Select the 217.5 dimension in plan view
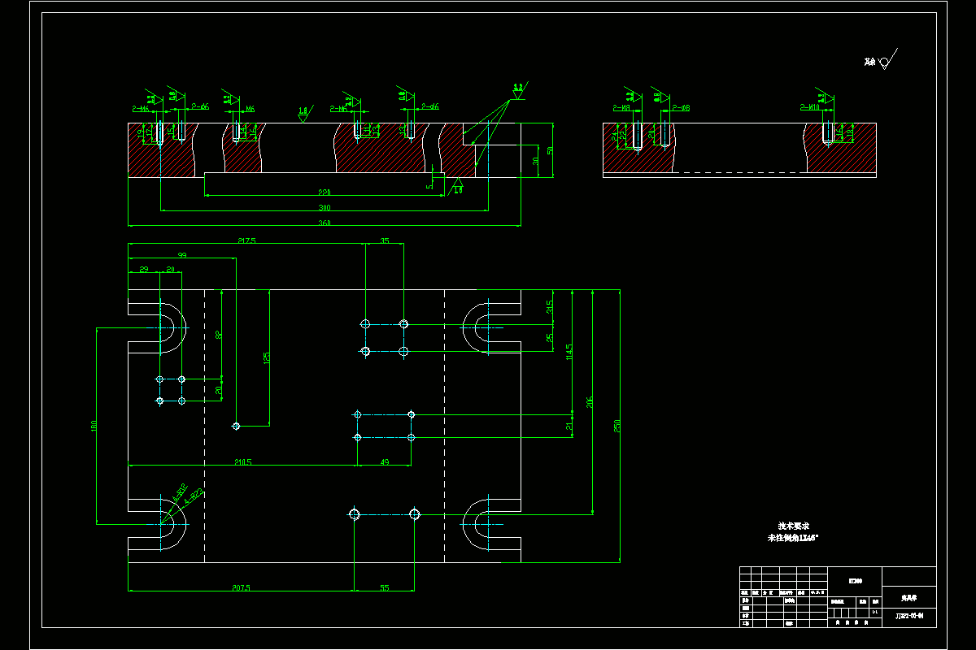Screen dimensions: 976x650 point(246,240)
